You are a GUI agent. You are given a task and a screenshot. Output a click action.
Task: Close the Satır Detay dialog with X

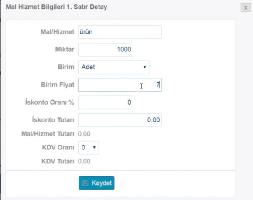tap(246, 7)
